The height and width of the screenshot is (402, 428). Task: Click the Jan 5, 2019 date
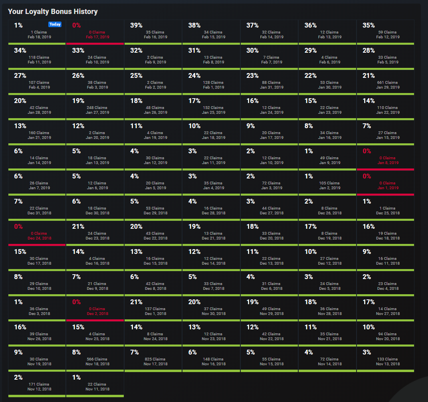tap(156, 188)
